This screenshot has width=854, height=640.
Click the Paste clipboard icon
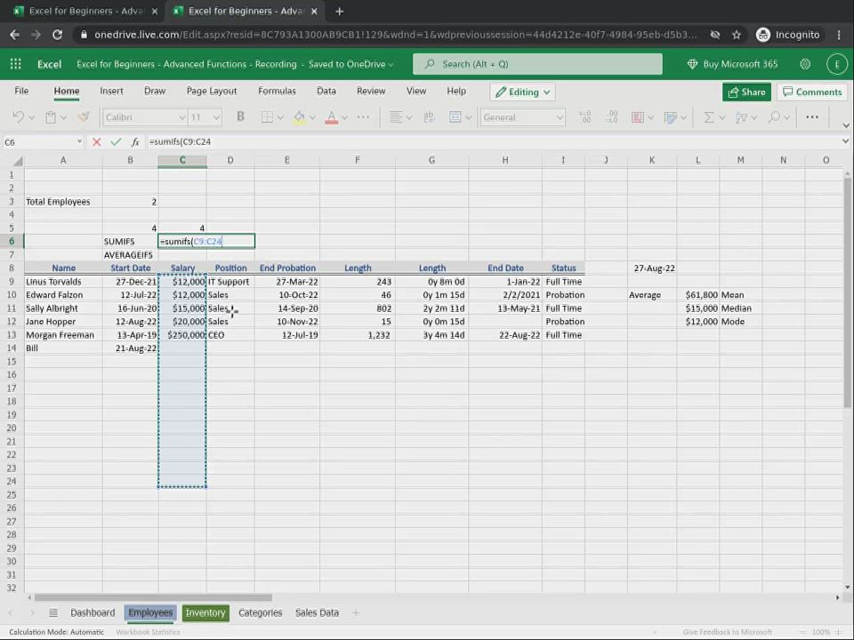coord(51,117)
